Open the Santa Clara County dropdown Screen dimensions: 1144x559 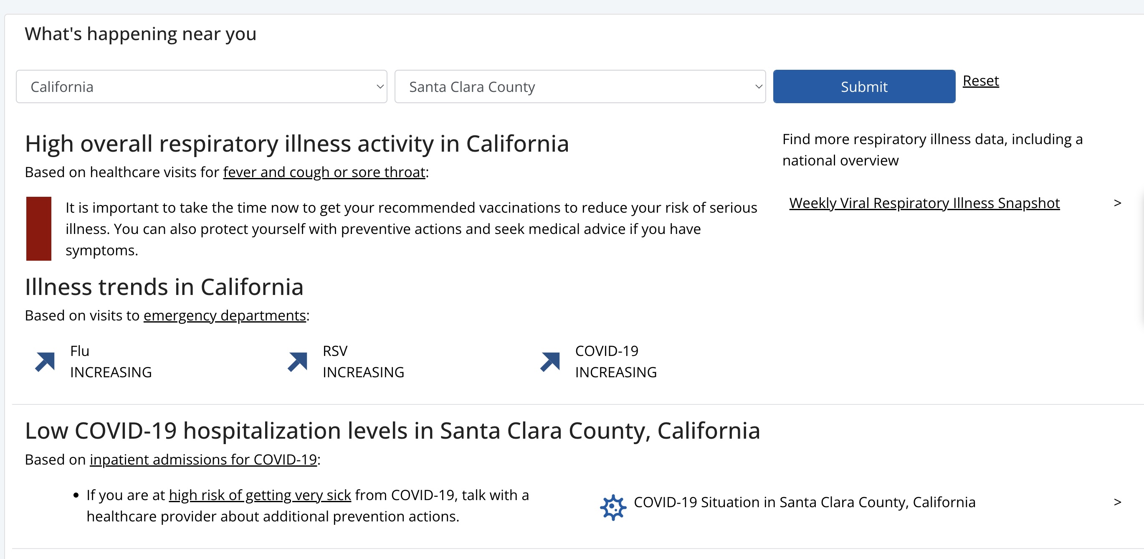tap(580, 86)
